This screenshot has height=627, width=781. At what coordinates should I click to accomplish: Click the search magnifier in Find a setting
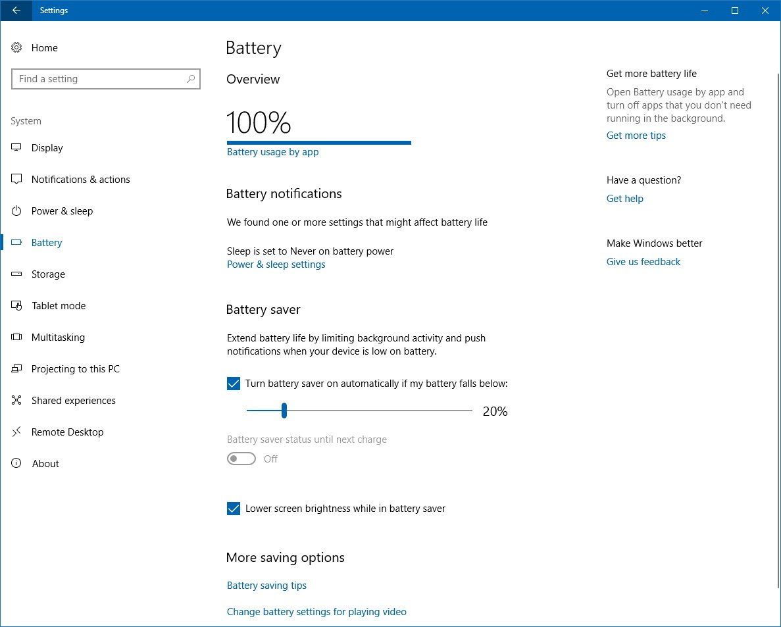tap(191, 78)
